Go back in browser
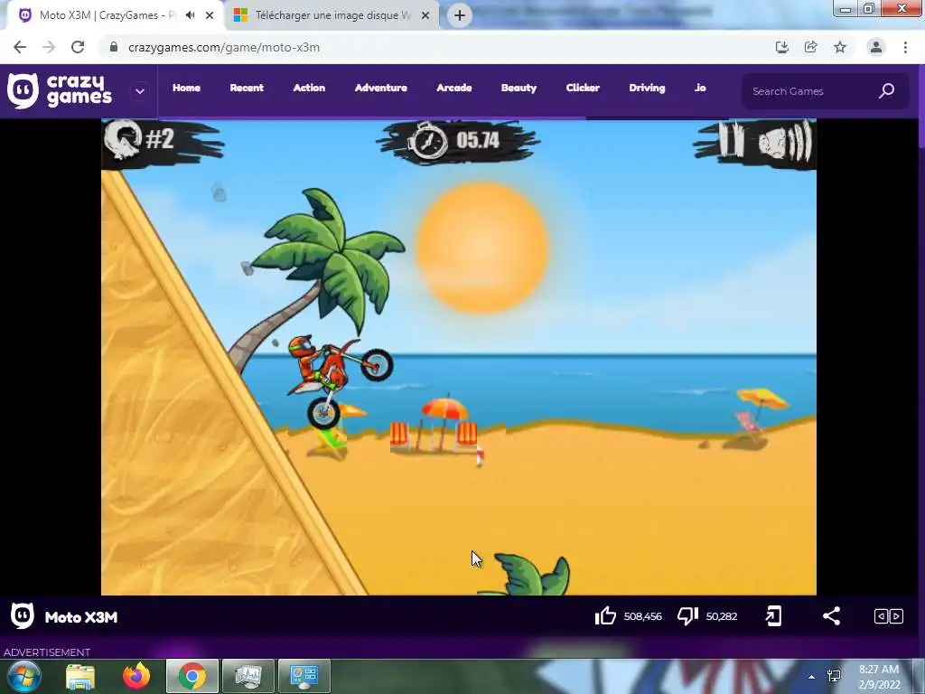This screenshot has height=694, width=925. tap(20, 47)
